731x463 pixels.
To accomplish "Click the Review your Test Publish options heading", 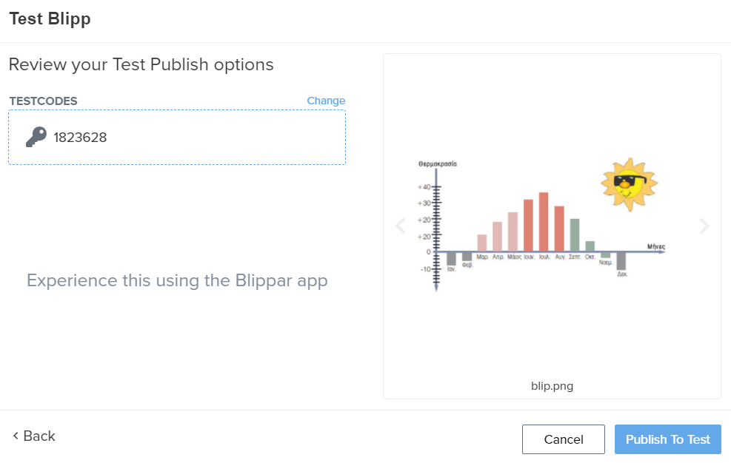I will (141, 64).
